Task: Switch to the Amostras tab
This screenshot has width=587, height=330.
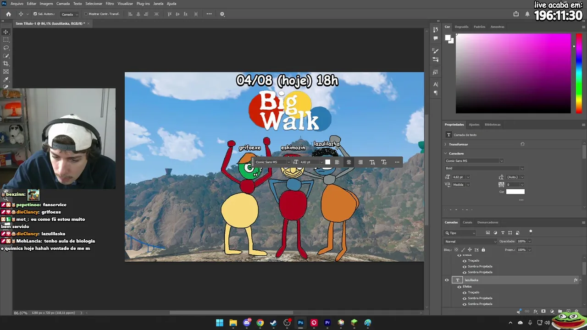Action: coord(498,27)
